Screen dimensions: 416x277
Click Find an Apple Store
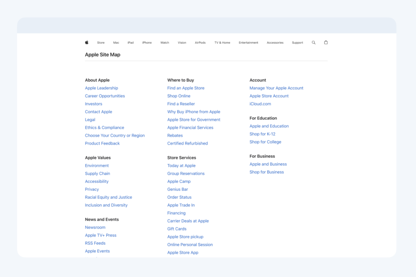186,88
